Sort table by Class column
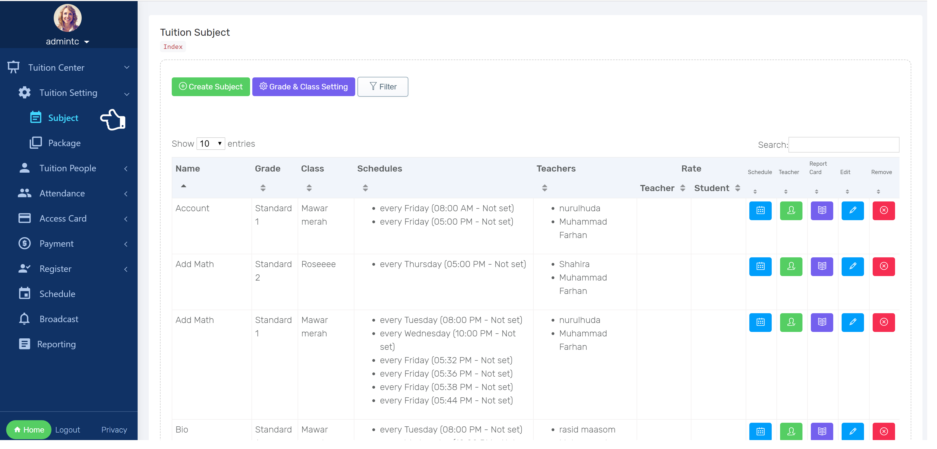 (x=326, y=177)
